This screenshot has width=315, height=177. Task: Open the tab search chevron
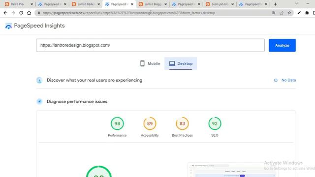[x=296, y=4]
